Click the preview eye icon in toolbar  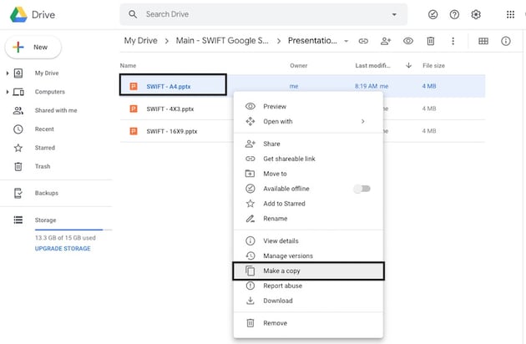(x=408, y=41)
